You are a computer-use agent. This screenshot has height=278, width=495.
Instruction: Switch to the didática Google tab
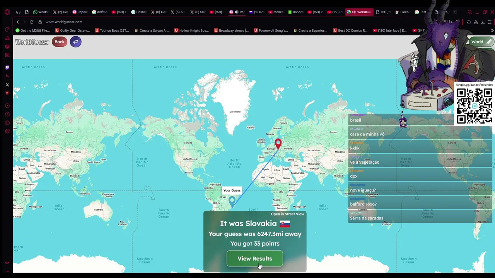99,12
